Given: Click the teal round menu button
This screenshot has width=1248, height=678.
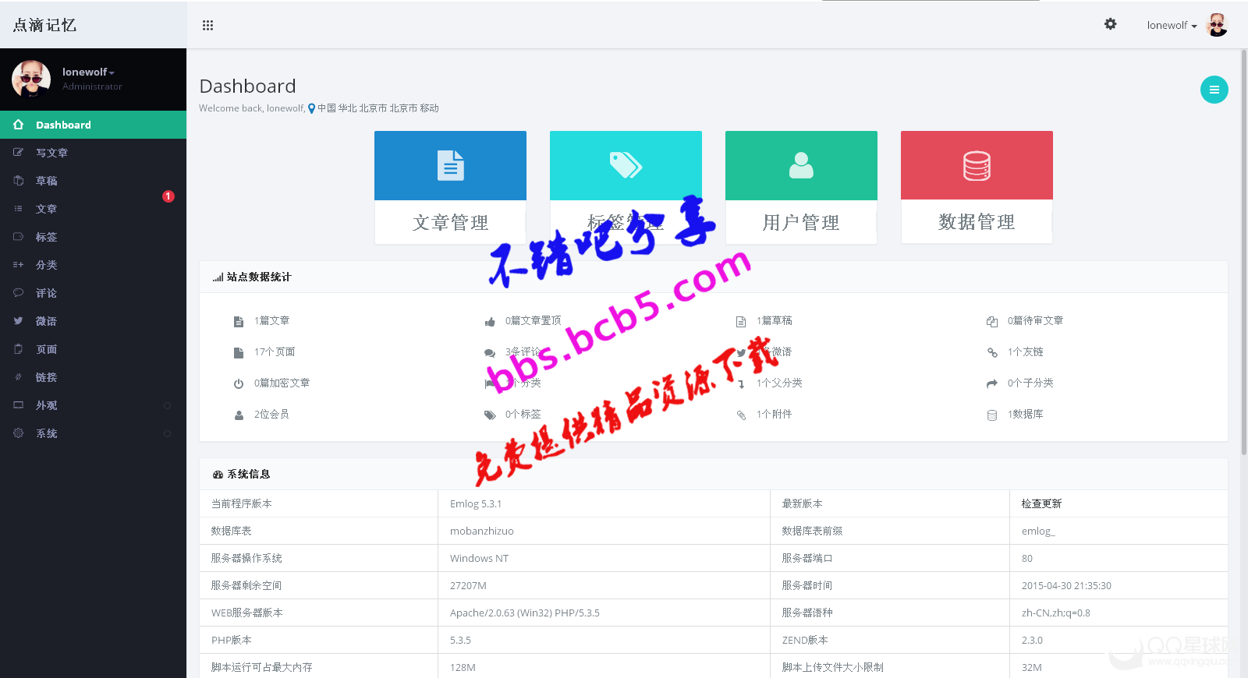Looking at the screenshot, I should coord(1214,90).
